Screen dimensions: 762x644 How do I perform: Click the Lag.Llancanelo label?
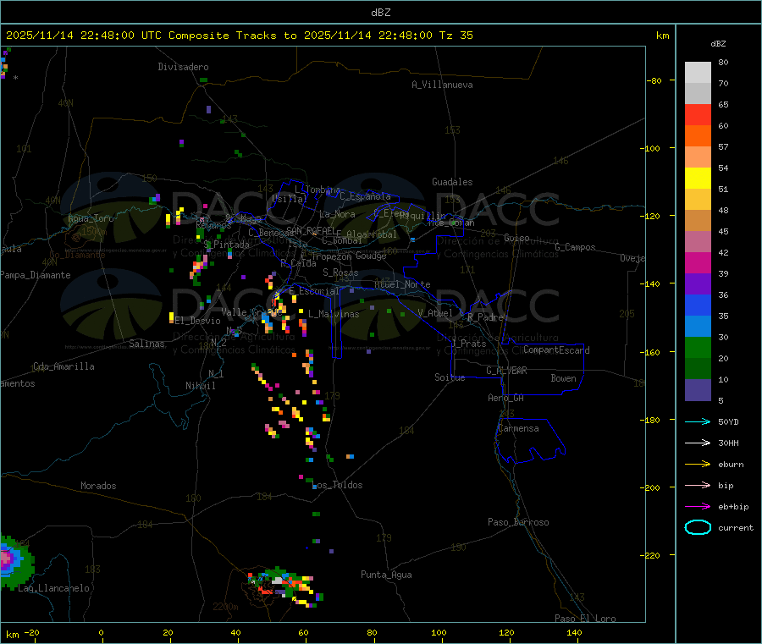click(54, 588)
